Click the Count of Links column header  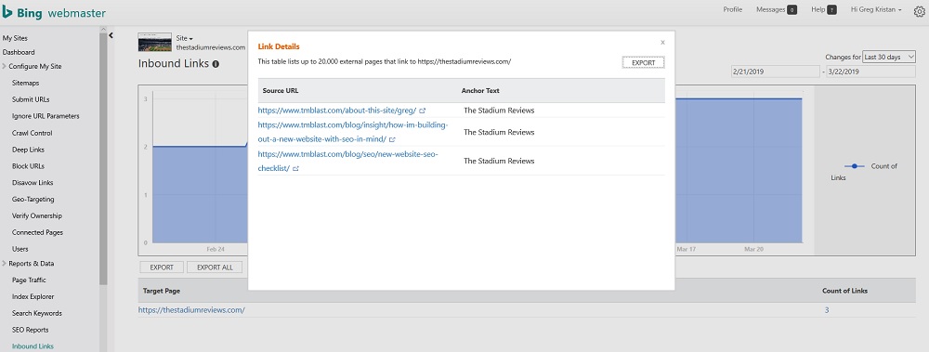[x=844, y=291]
